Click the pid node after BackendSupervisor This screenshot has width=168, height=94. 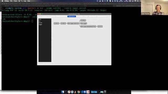point(100,26)
